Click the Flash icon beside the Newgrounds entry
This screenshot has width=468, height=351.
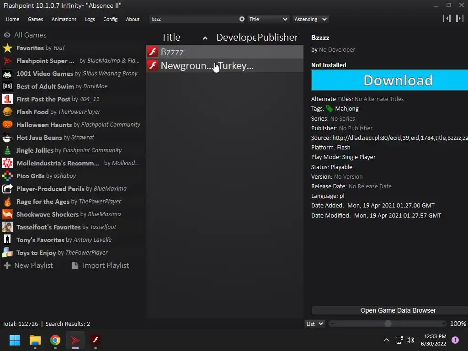click(153, 65)
